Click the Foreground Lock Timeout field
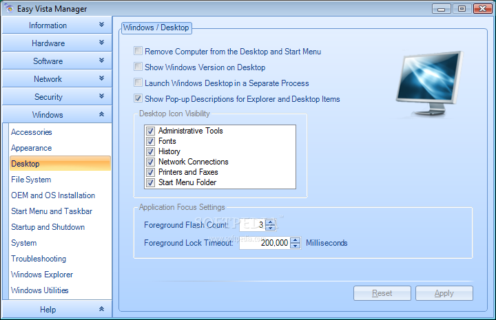The height and width of the screenshot is (320, 496). point(265,243)
